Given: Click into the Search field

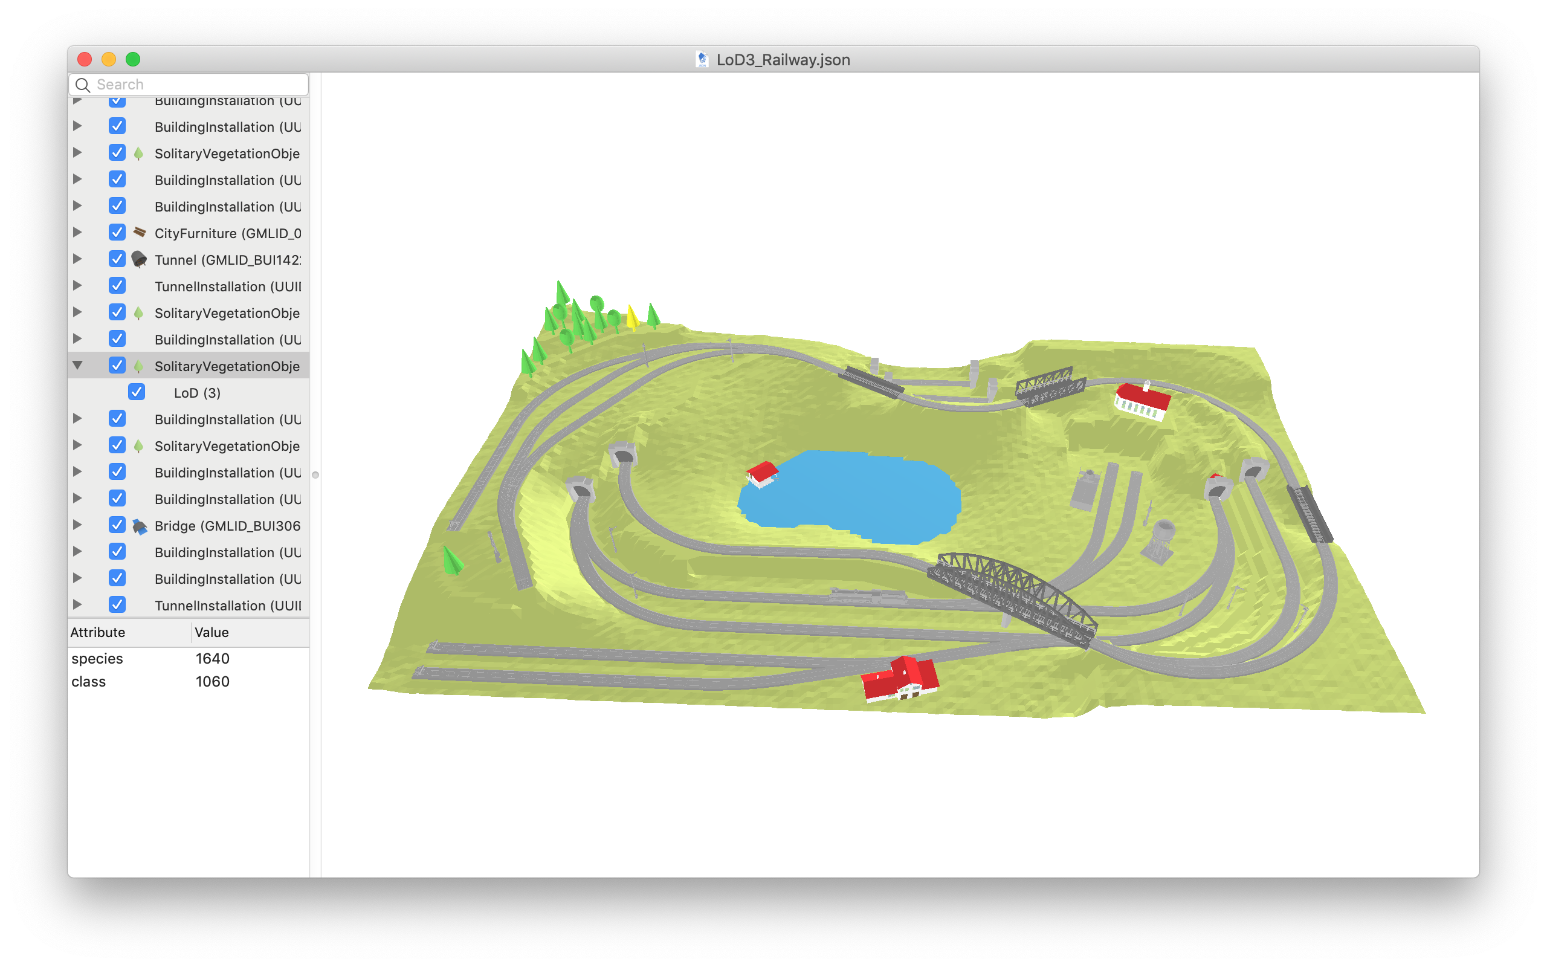Looking at the screenshot, I should [198, 85].
